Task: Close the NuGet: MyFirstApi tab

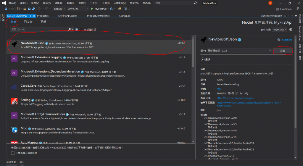Action: 34,16
